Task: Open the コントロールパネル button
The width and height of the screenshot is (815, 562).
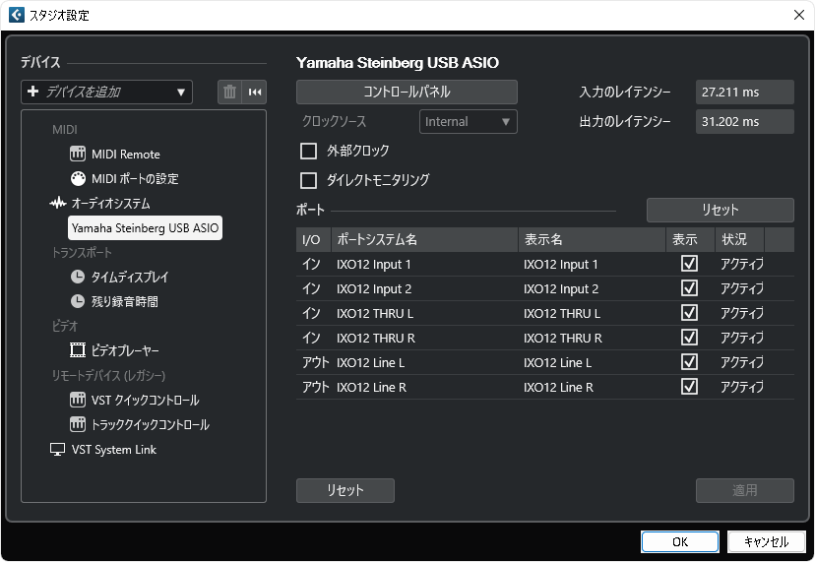Action: [x=407, y=92]
